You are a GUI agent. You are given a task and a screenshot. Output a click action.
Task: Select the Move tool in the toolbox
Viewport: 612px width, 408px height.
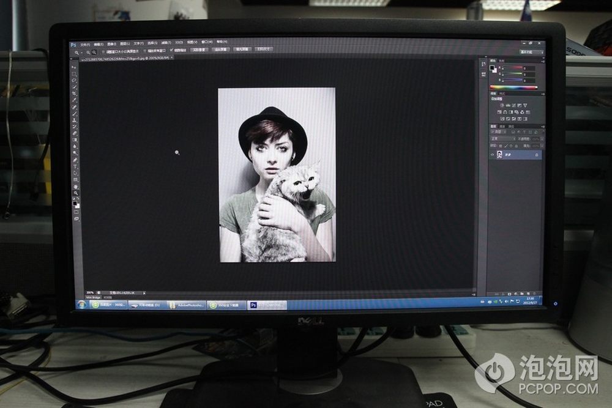(x=75, y=67)
